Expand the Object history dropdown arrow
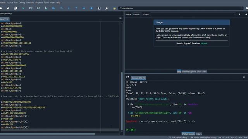 (235, 14)
